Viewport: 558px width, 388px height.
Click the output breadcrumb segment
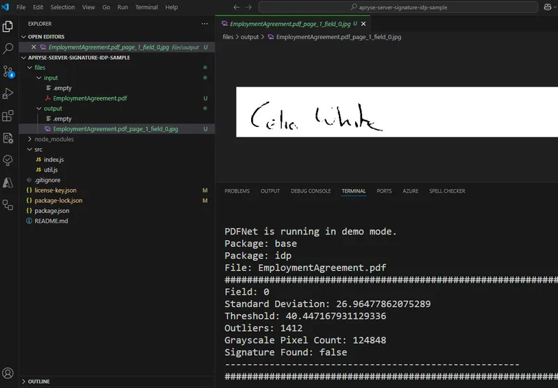pyautogui.click(x=250, y=37)
